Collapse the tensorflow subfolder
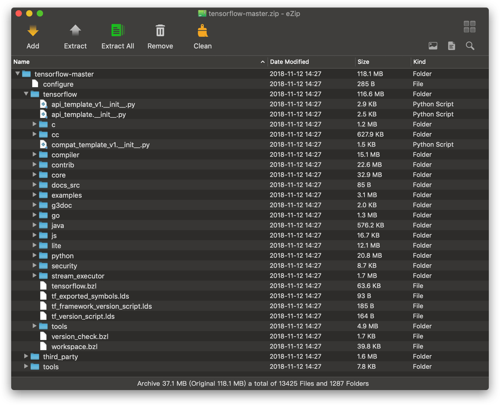The width and height of the screenshot is (500, 405). pos(26,94)
